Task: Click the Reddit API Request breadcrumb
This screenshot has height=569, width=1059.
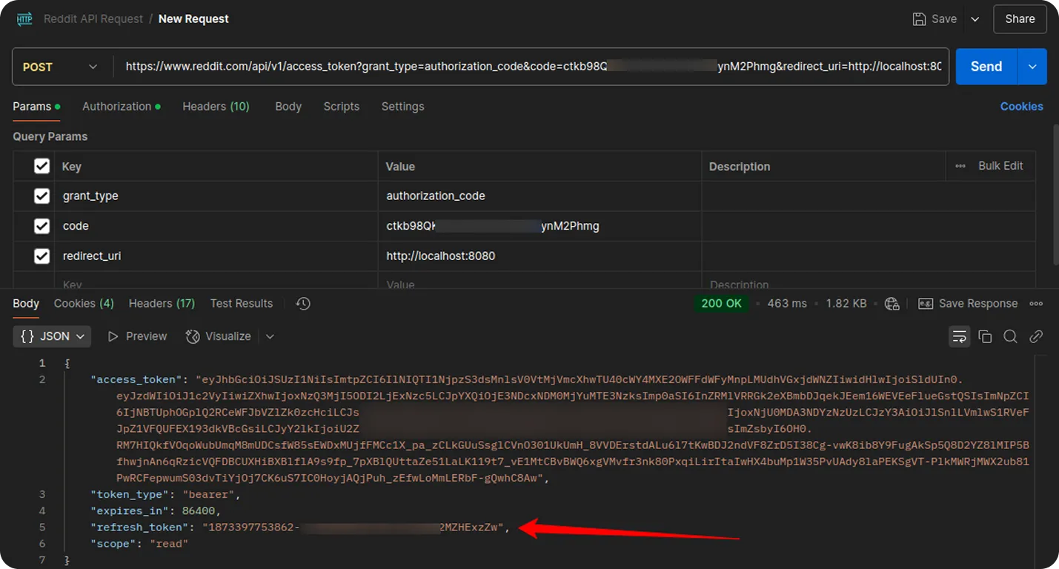Action: (x=93, y=19)
